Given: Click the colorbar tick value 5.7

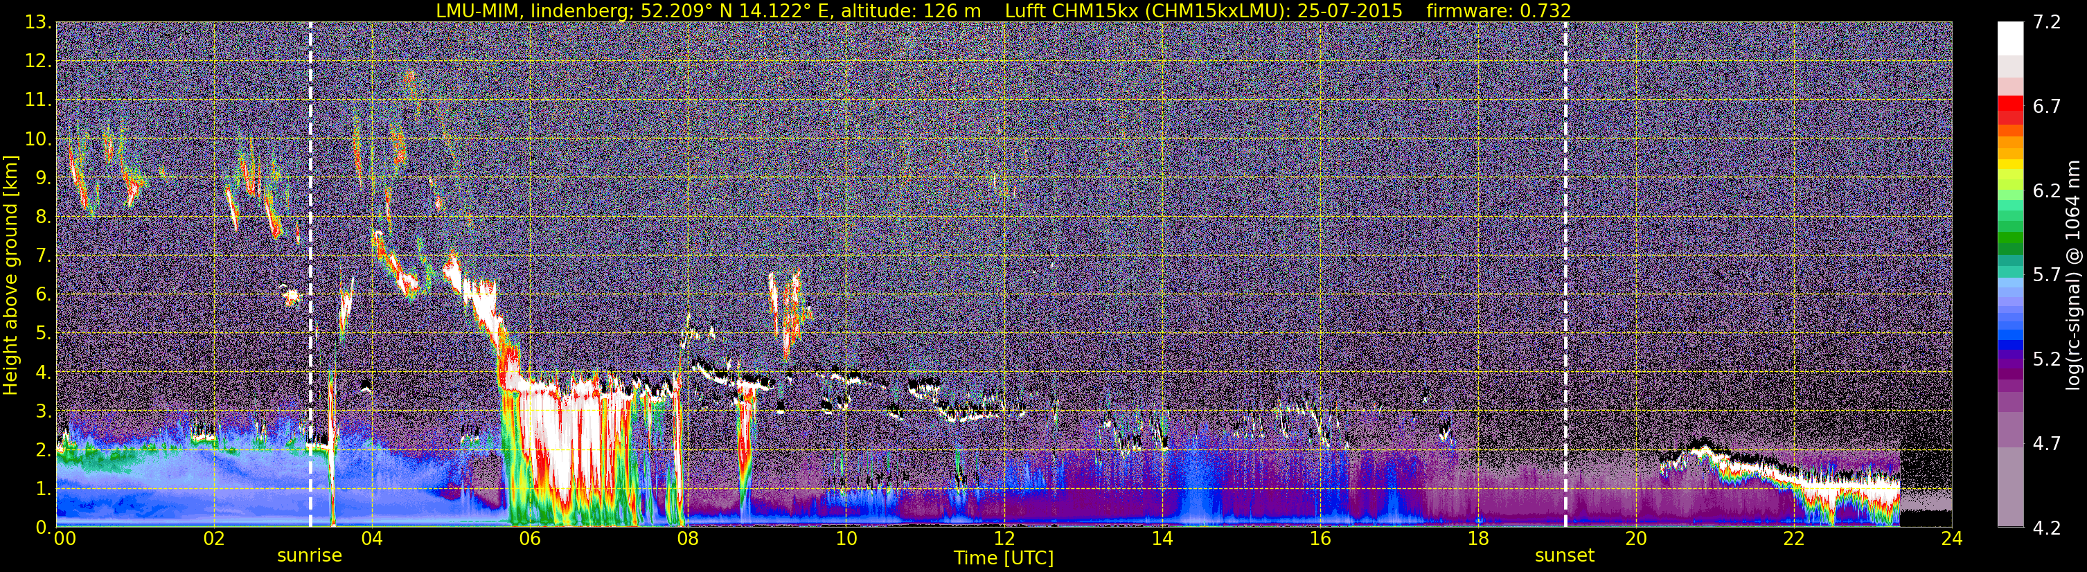Looking at the screenshot, I should click(2047, 276).
